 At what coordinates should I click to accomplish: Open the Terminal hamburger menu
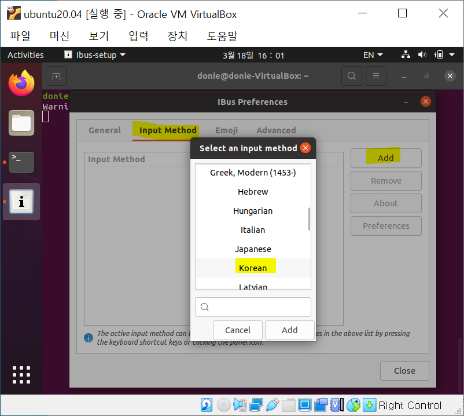376,76
